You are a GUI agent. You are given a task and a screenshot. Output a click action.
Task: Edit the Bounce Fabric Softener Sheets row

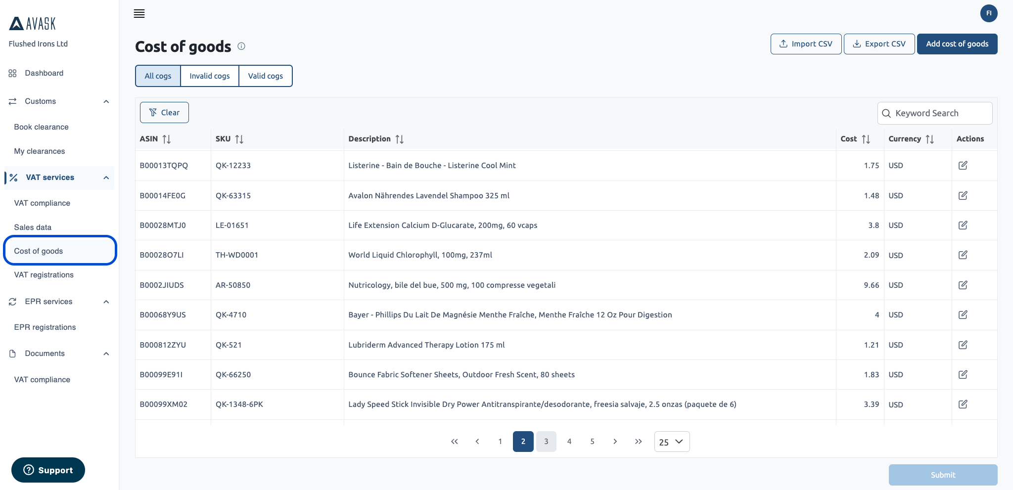coord(963,374)
